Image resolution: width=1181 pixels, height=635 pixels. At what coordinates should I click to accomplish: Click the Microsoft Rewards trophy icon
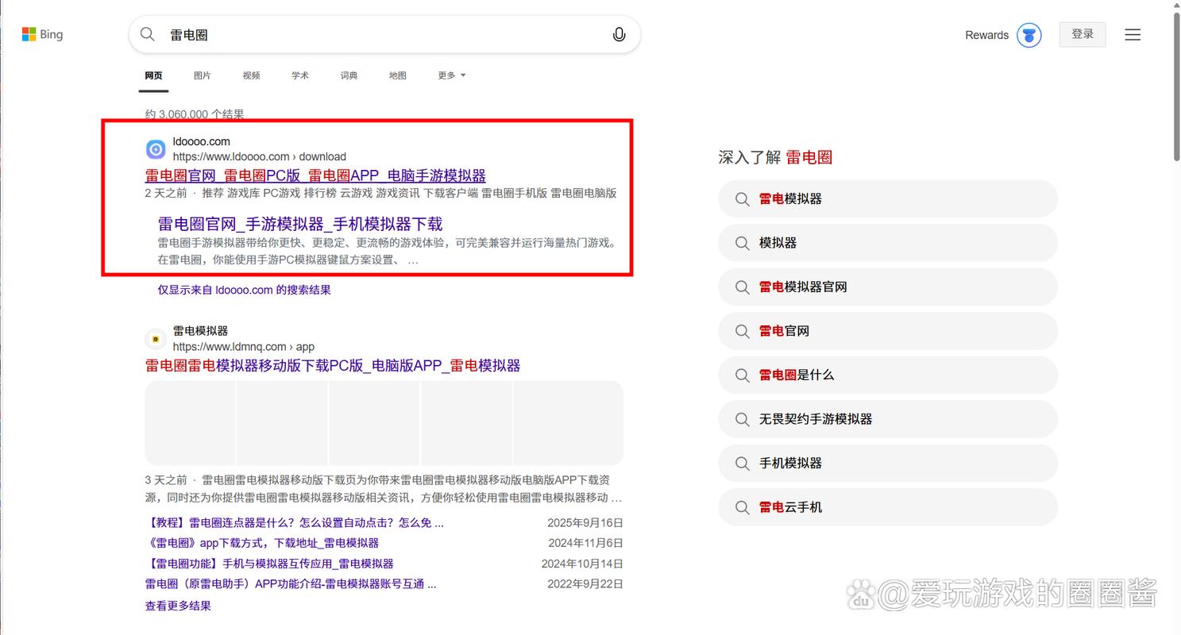pyautogui.click(x=1029, y=35)
